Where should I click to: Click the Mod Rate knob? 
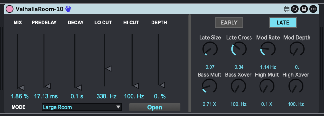268,49
